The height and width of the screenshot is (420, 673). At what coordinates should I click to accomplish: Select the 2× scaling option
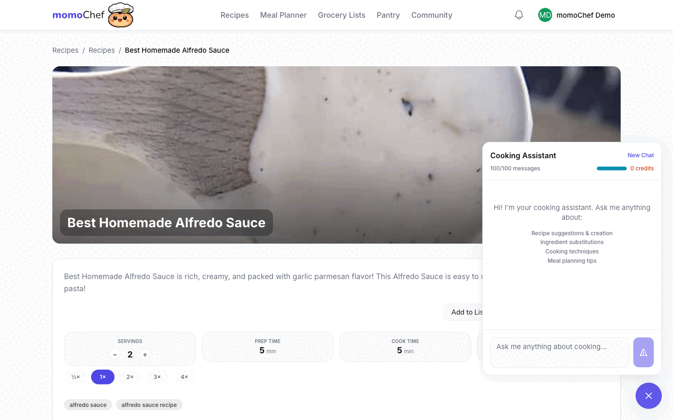pyautogui.click(x=130, y=377)
